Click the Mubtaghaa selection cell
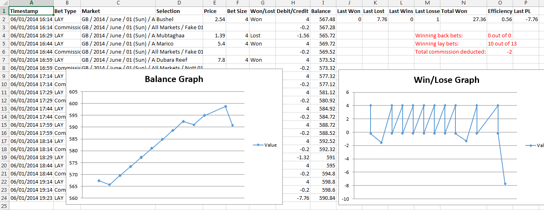This screenshot has height=210, width=544. (179, 35)
